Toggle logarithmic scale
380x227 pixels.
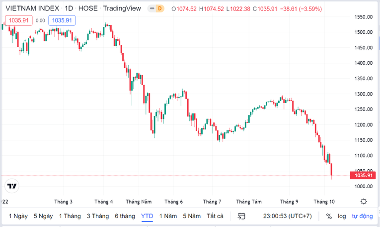click(342, 216)
